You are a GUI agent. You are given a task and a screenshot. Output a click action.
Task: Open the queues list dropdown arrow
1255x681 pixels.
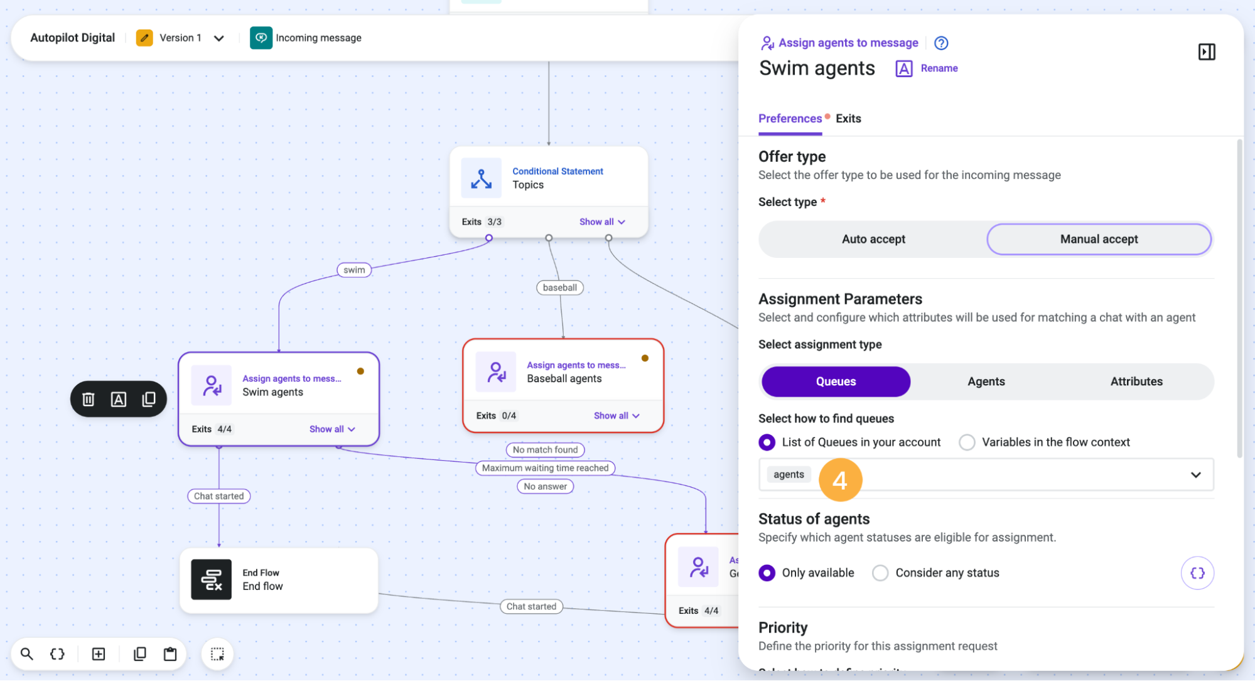tap(1195, 475)
